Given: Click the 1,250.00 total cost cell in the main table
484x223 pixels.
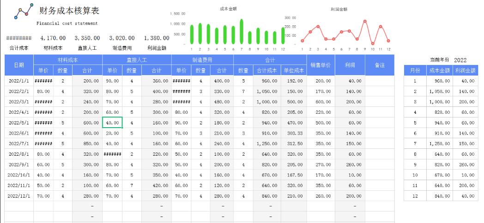Looking at the screenshot, I should pyautogui.click(x=266, y=144).
